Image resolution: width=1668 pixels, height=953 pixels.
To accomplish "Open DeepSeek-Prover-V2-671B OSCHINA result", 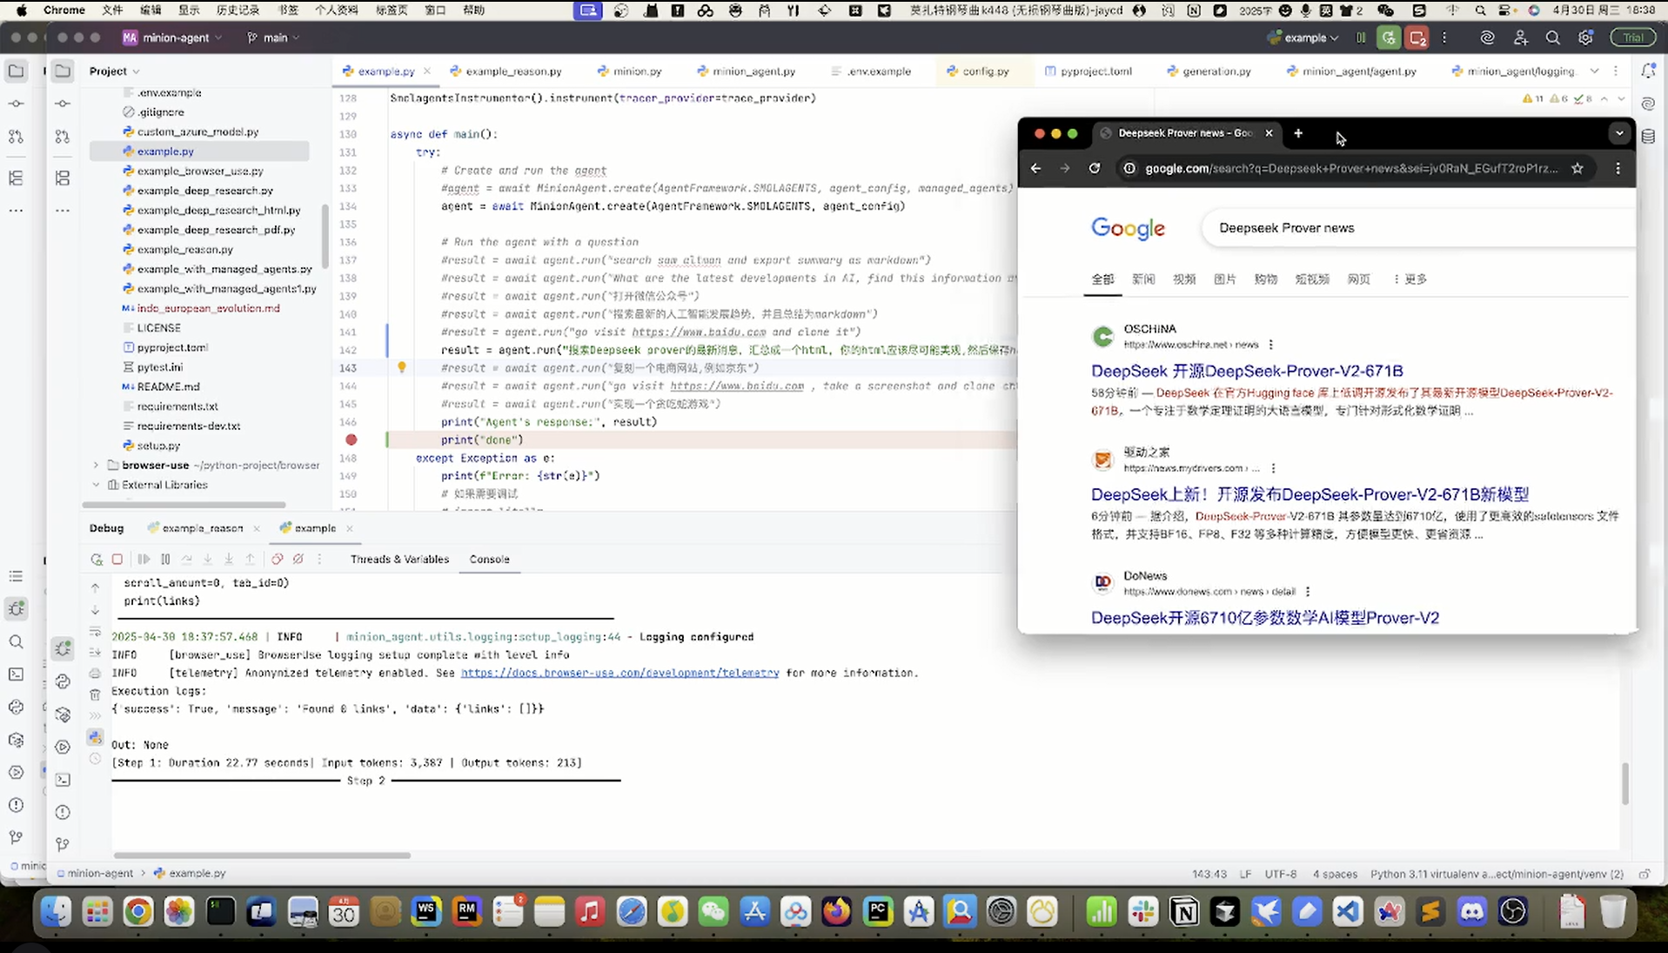I will point(1247,371).
